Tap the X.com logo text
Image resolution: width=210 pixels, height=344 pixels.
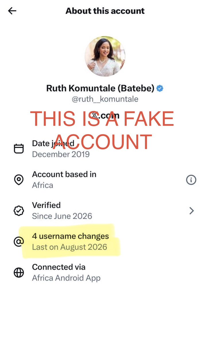point(105,116)
